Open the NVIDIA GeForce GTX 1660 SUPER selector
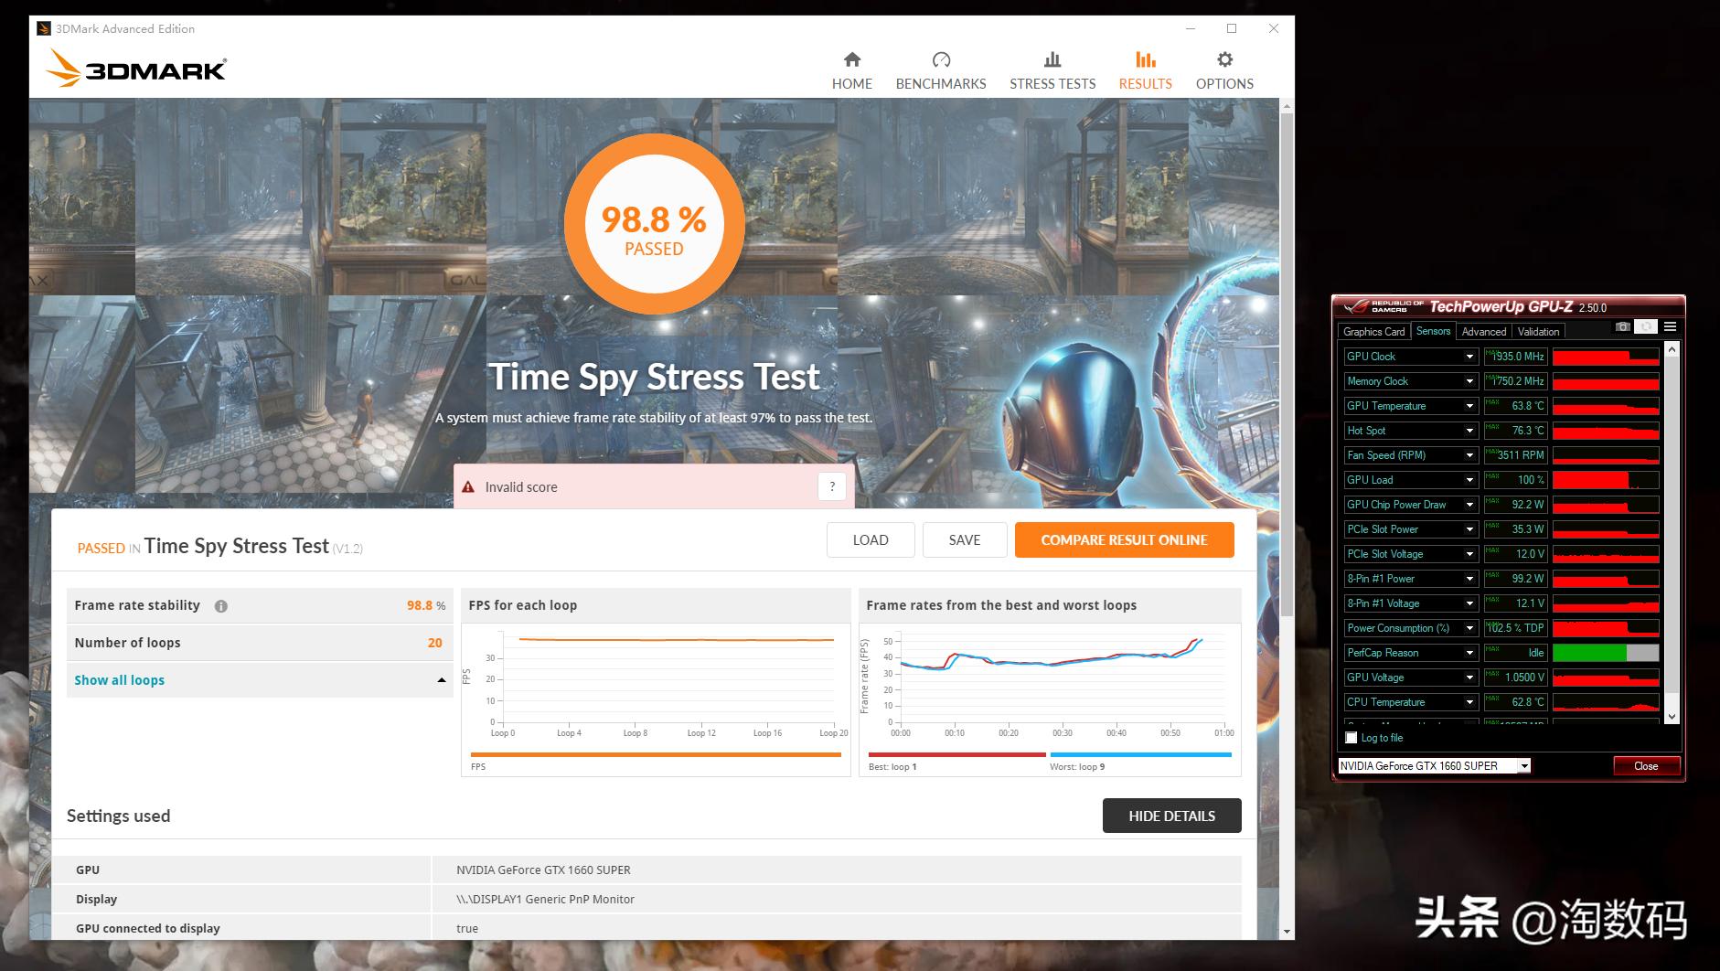This screenshot has height=971, width=1720. 1434,766
